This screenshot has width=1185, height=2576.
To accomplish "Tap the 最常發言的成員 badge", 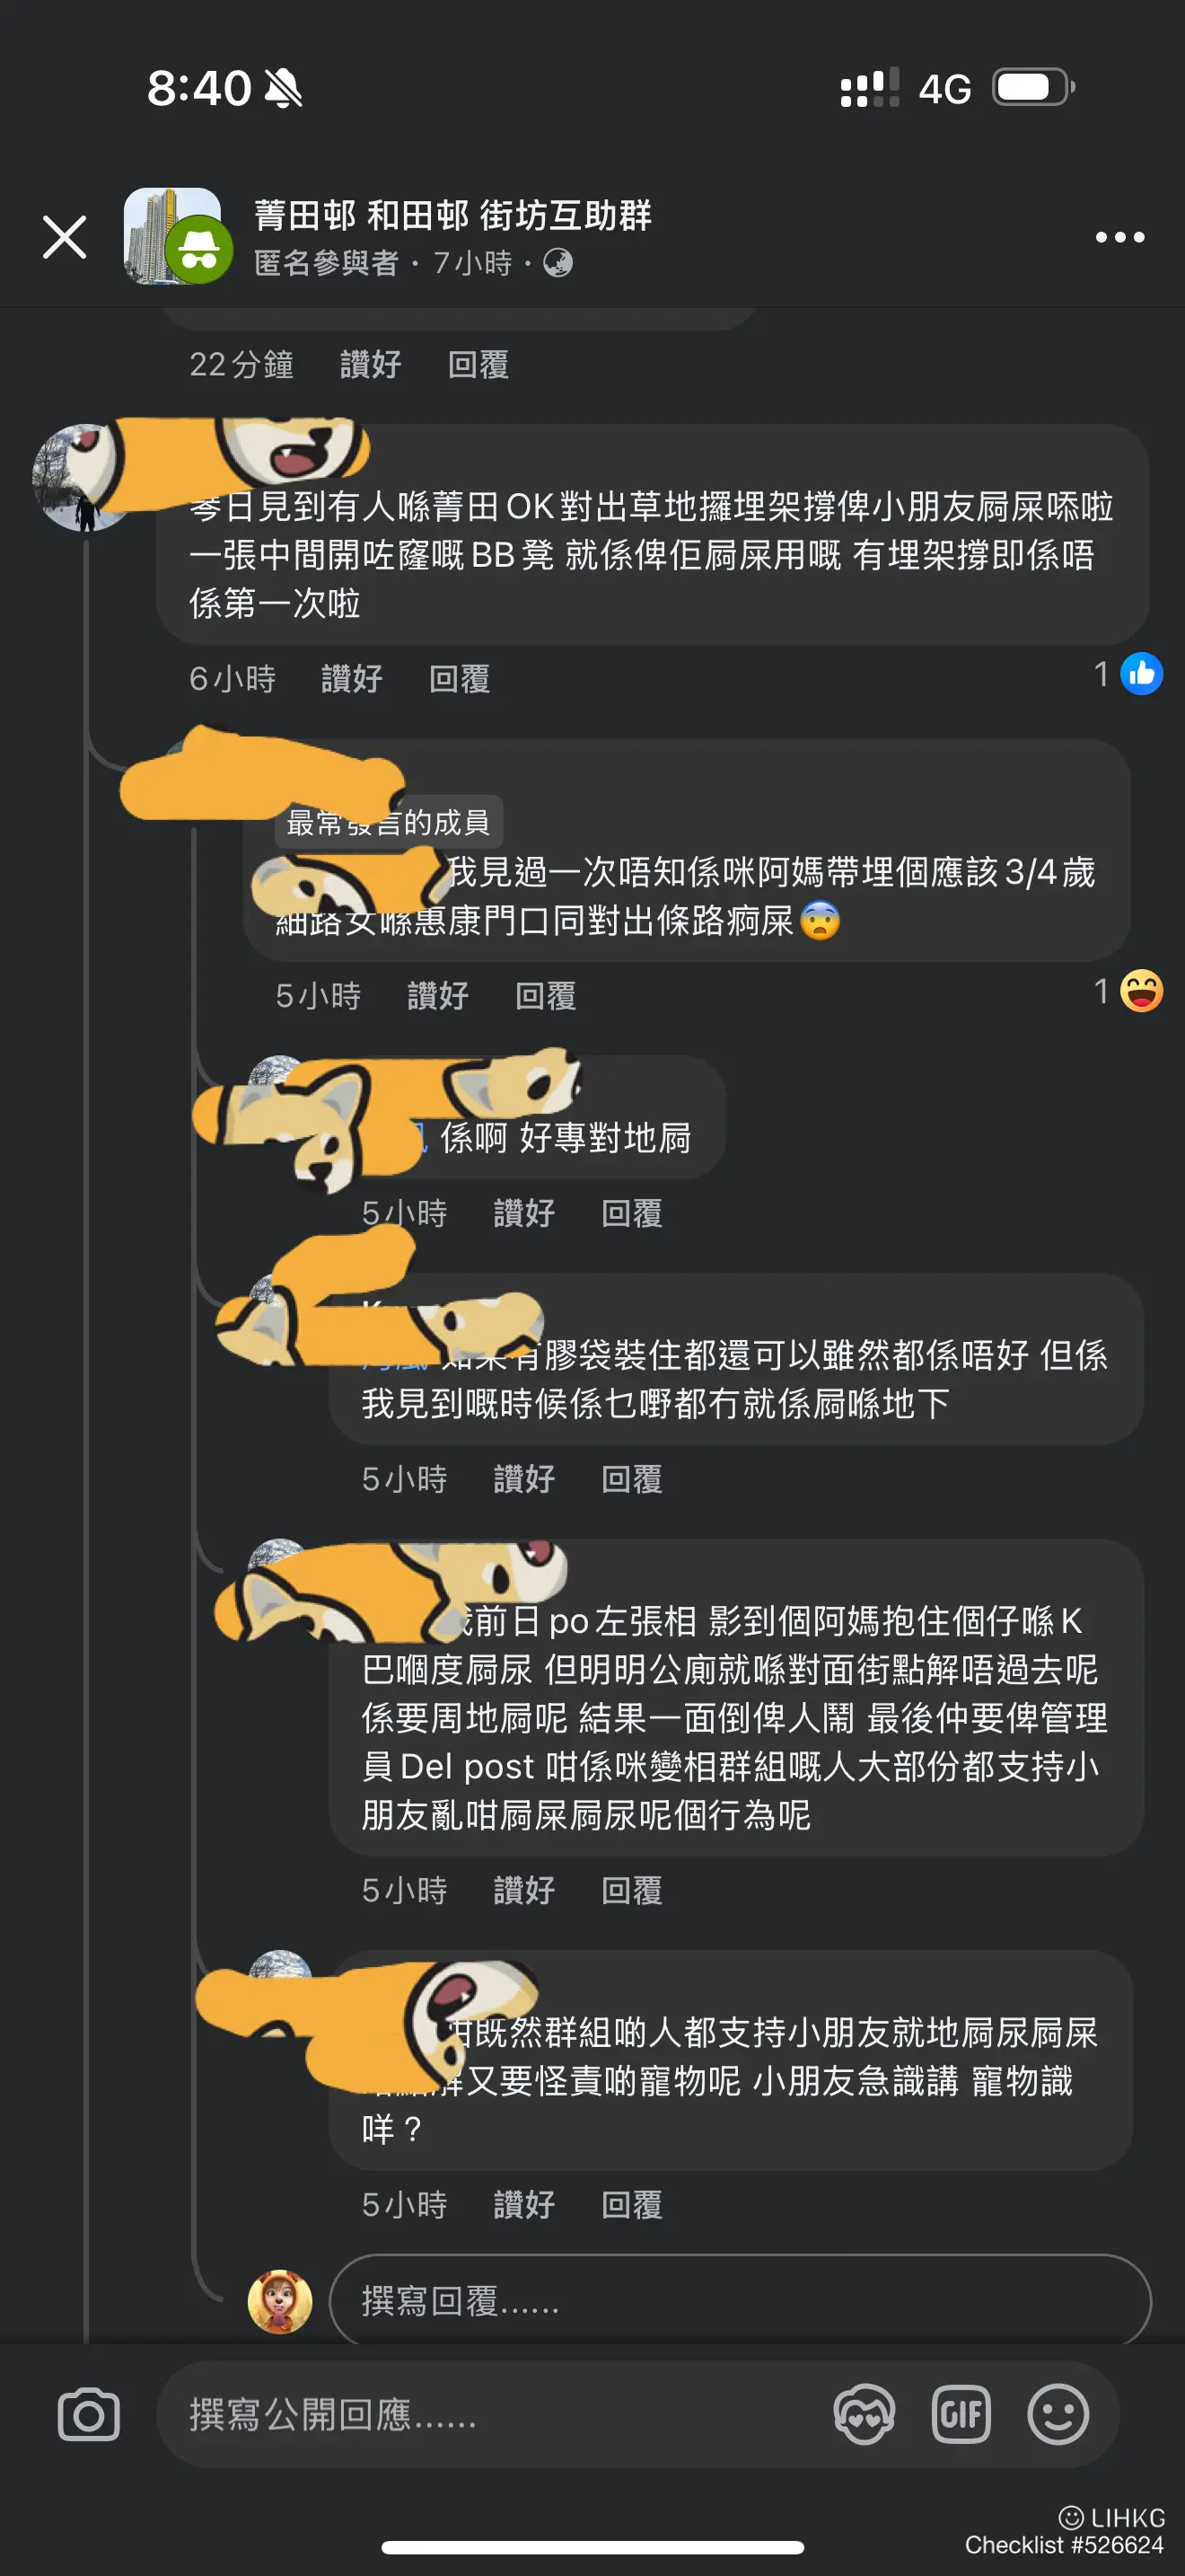I will 389,822.
